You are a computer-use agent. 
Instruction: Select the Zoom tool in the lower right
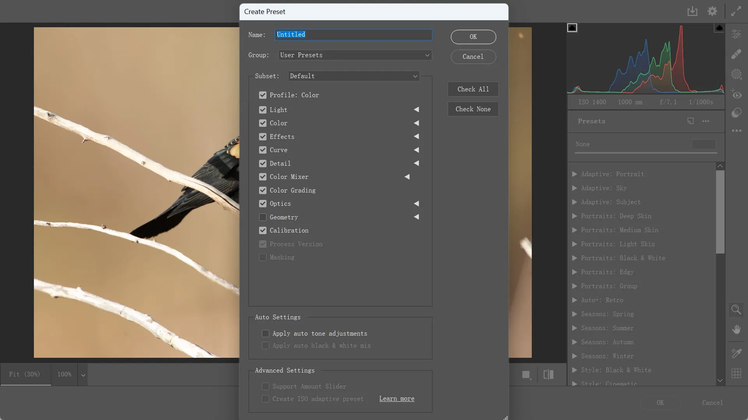coord(736,310)
